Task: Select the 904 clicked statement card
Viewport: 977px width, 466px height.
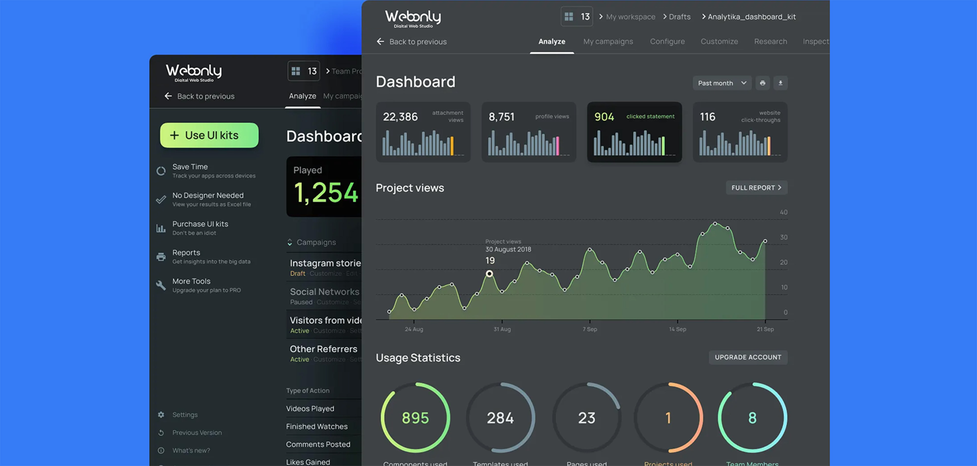Action: point(634,132)
